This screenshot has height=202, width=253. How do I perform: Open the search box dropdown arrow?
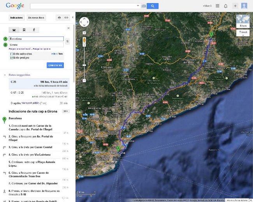[x=138, y=6]
